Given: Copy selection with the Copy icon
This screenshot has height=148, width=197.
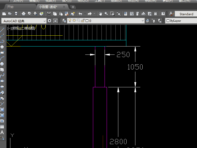Looking at the screenshot, I should point(55,13).
